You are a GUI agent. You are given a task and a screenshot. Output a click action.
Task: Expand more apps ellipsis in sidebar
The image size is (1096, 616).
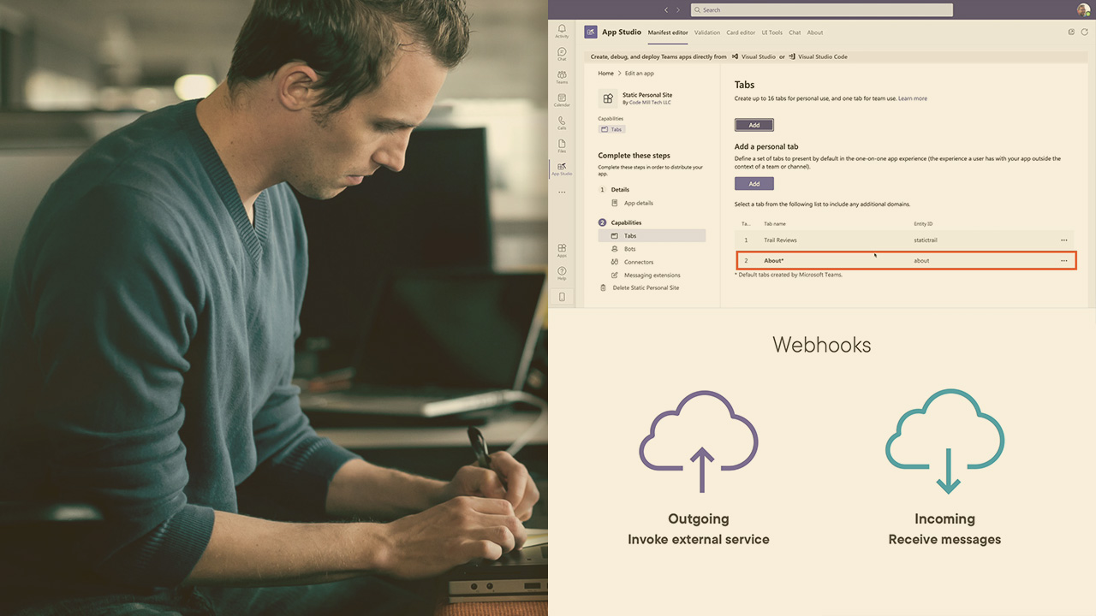(x=562, y=192)
